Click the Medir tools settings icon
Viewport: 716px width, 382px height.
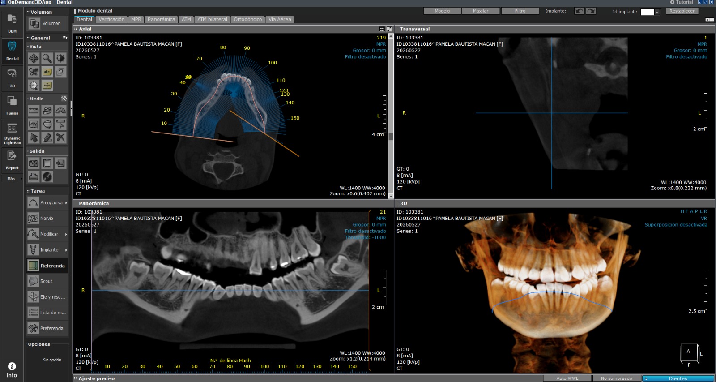click(x=64, y=98)
